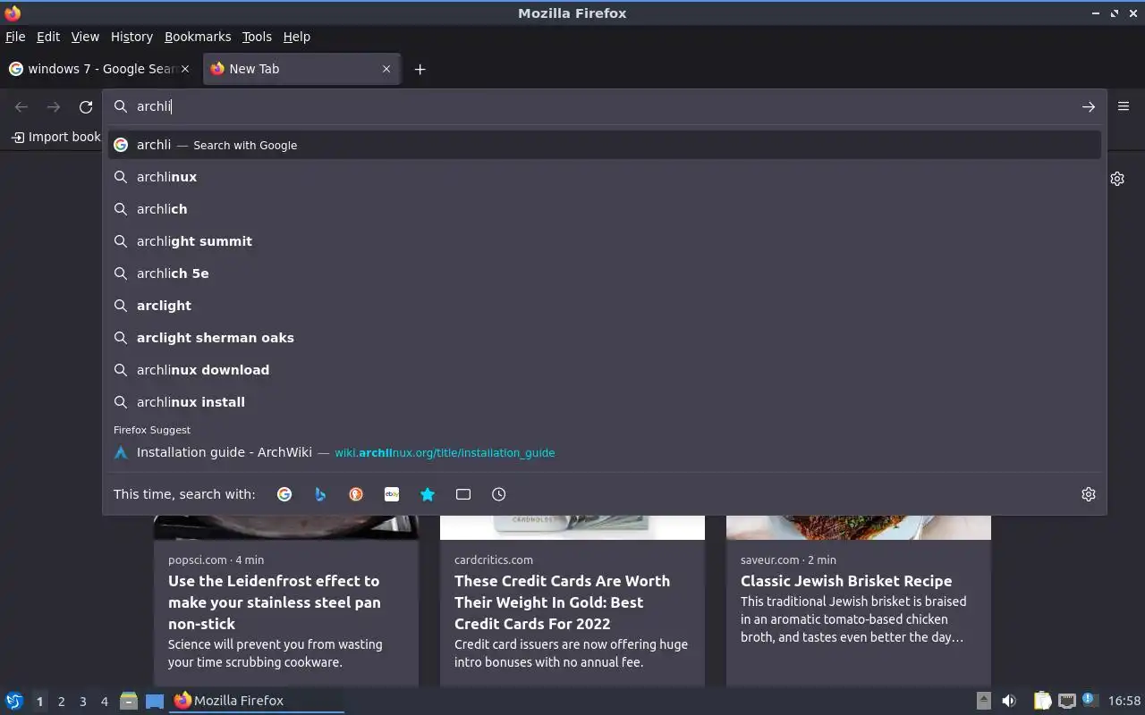Choose the 'archlinux' suggestion
Screen dimensions: 1145x715
605,177
